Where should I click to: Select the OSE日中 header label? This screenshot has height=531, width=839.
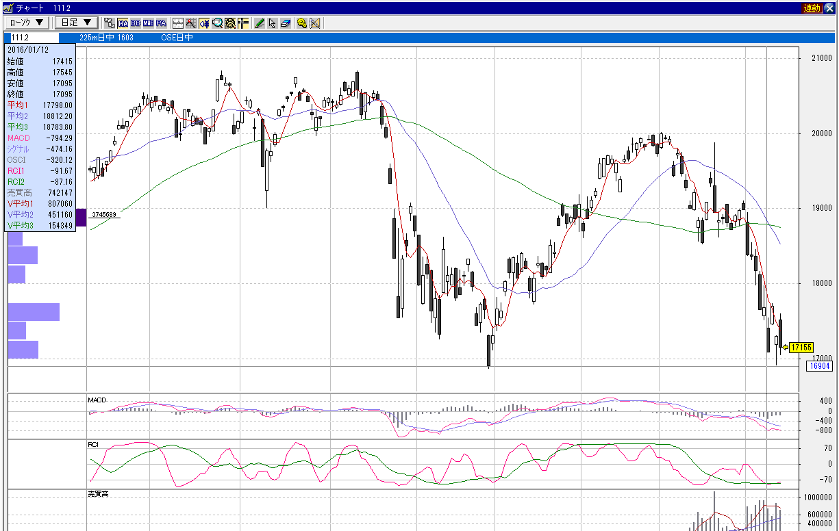177,38
